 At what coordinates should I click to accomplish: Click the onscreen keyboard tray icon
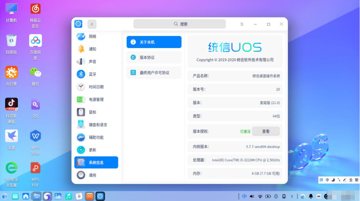point(319,196)
